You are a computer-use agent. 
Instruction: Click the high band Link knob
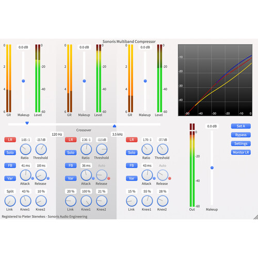(x=132, y=201)
